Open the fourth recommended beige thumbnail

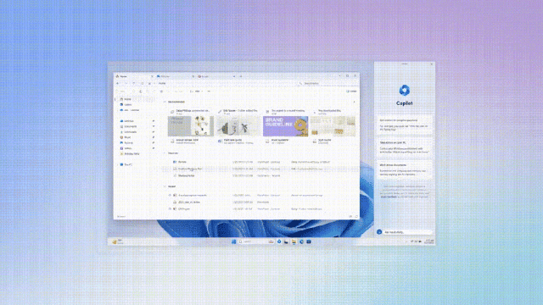pyautogui.click(x=333, y=126)
